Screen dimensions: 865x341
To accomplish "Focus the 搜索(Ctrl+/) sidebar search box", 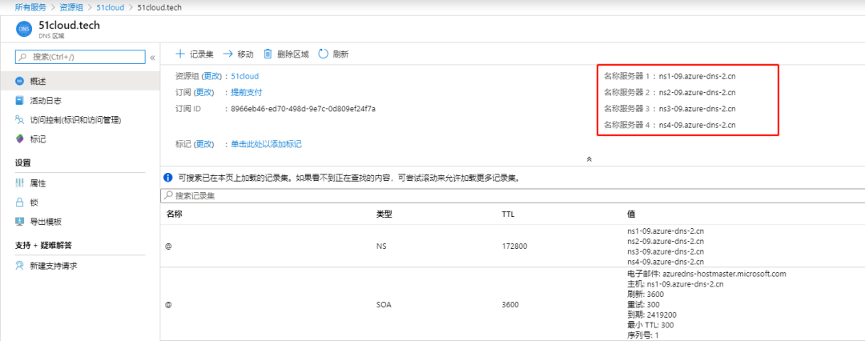I will [80, 57].
